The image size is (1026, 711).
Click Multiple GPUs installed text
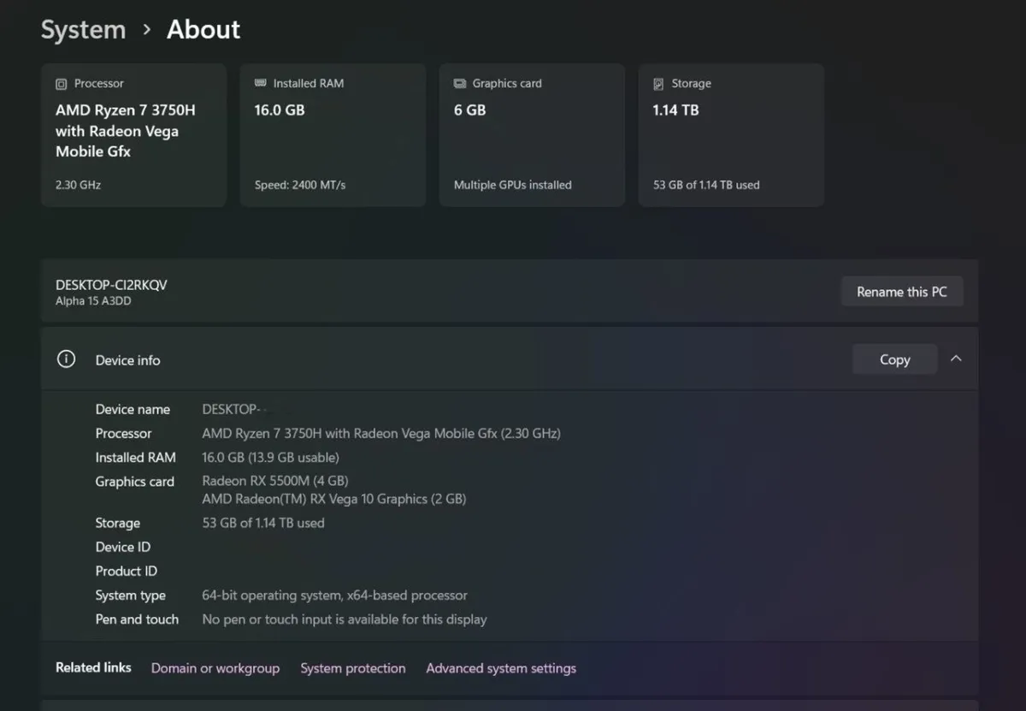click(x=513, y=185)
